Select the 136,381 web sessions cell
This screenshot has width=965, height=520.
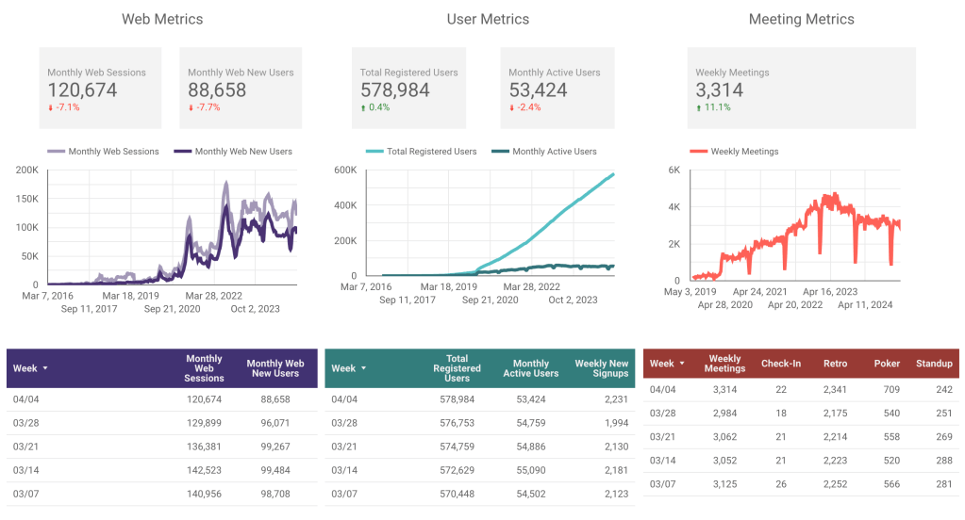pos(204,447)
